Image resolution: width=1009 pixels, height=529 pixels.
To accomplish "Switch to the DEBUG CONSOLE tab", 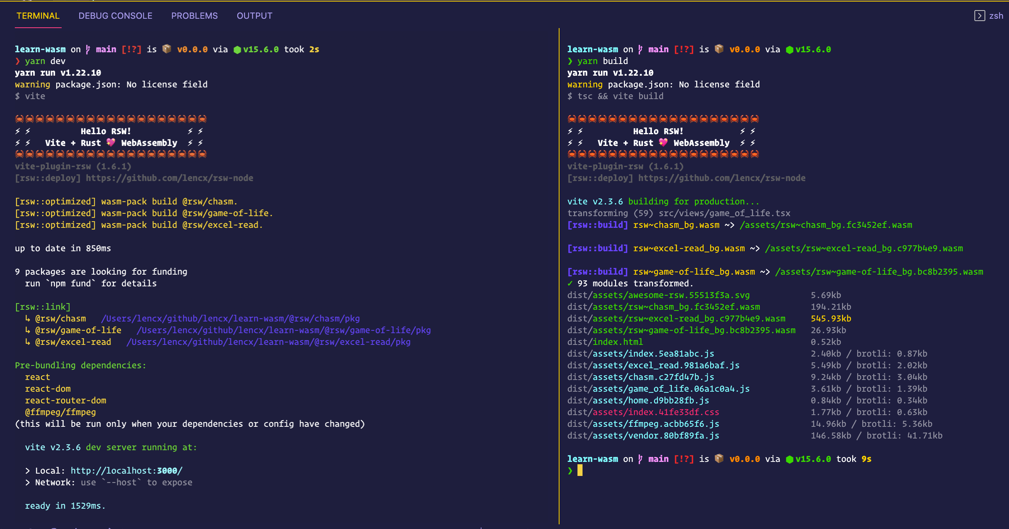I will point(115,16).
